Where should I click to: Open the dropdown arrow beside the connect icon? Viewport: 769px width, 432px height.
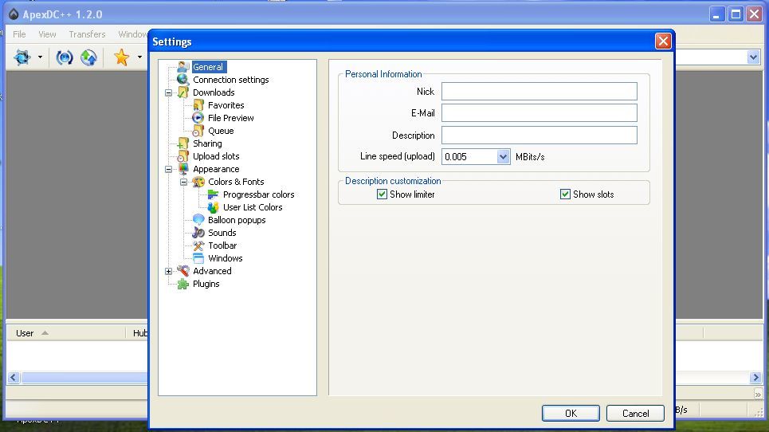pos(40,57)
